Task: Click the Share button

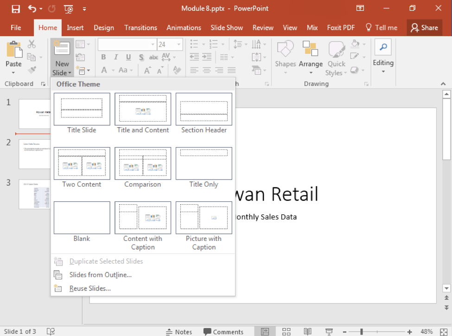Action: (x=424, y=28)
